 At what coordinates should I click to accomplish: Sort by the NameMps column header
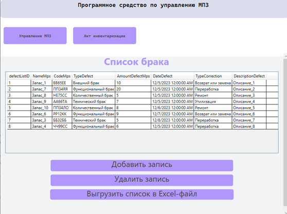pyautogui.click(x=42, y=76)
